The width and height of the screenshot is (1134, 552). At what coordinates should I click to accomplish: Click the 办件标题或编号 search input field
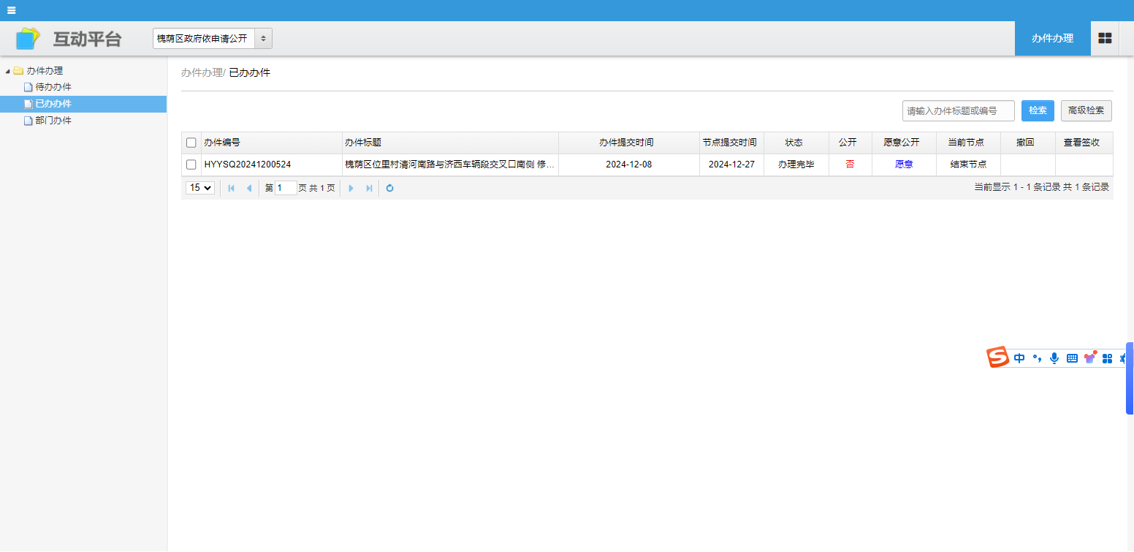click(x=958, y=110)
